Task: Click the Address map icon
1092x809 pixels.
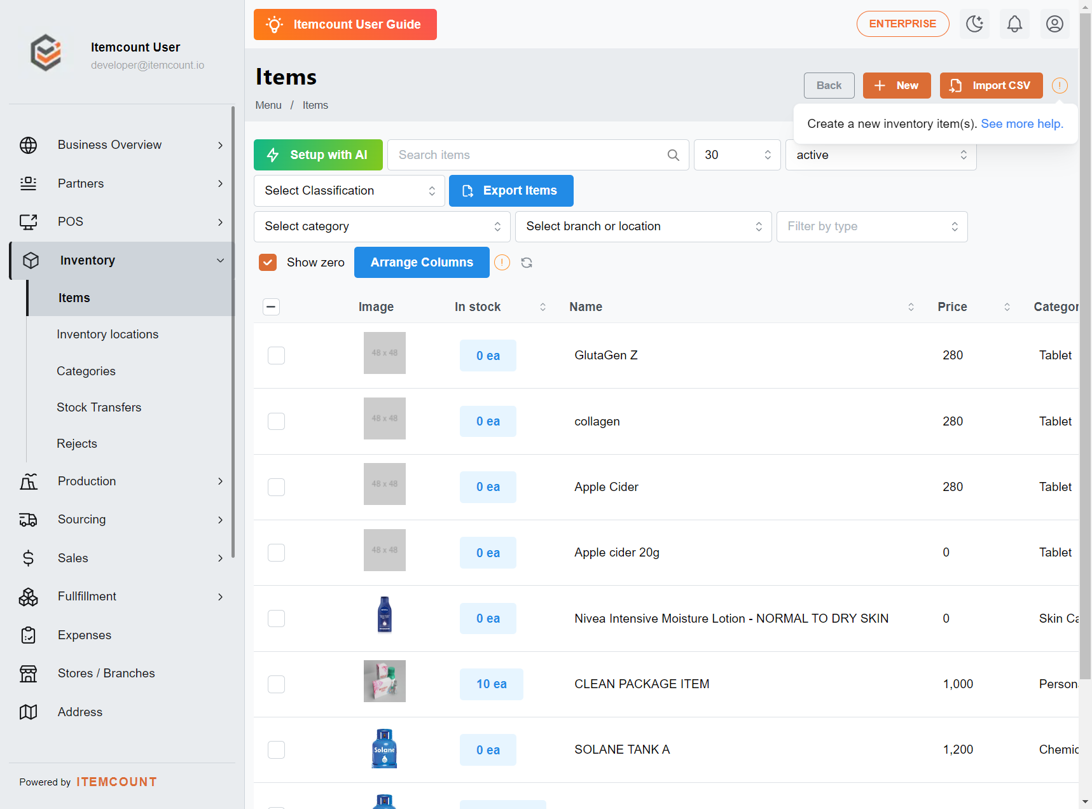Action: click(28, 712)
